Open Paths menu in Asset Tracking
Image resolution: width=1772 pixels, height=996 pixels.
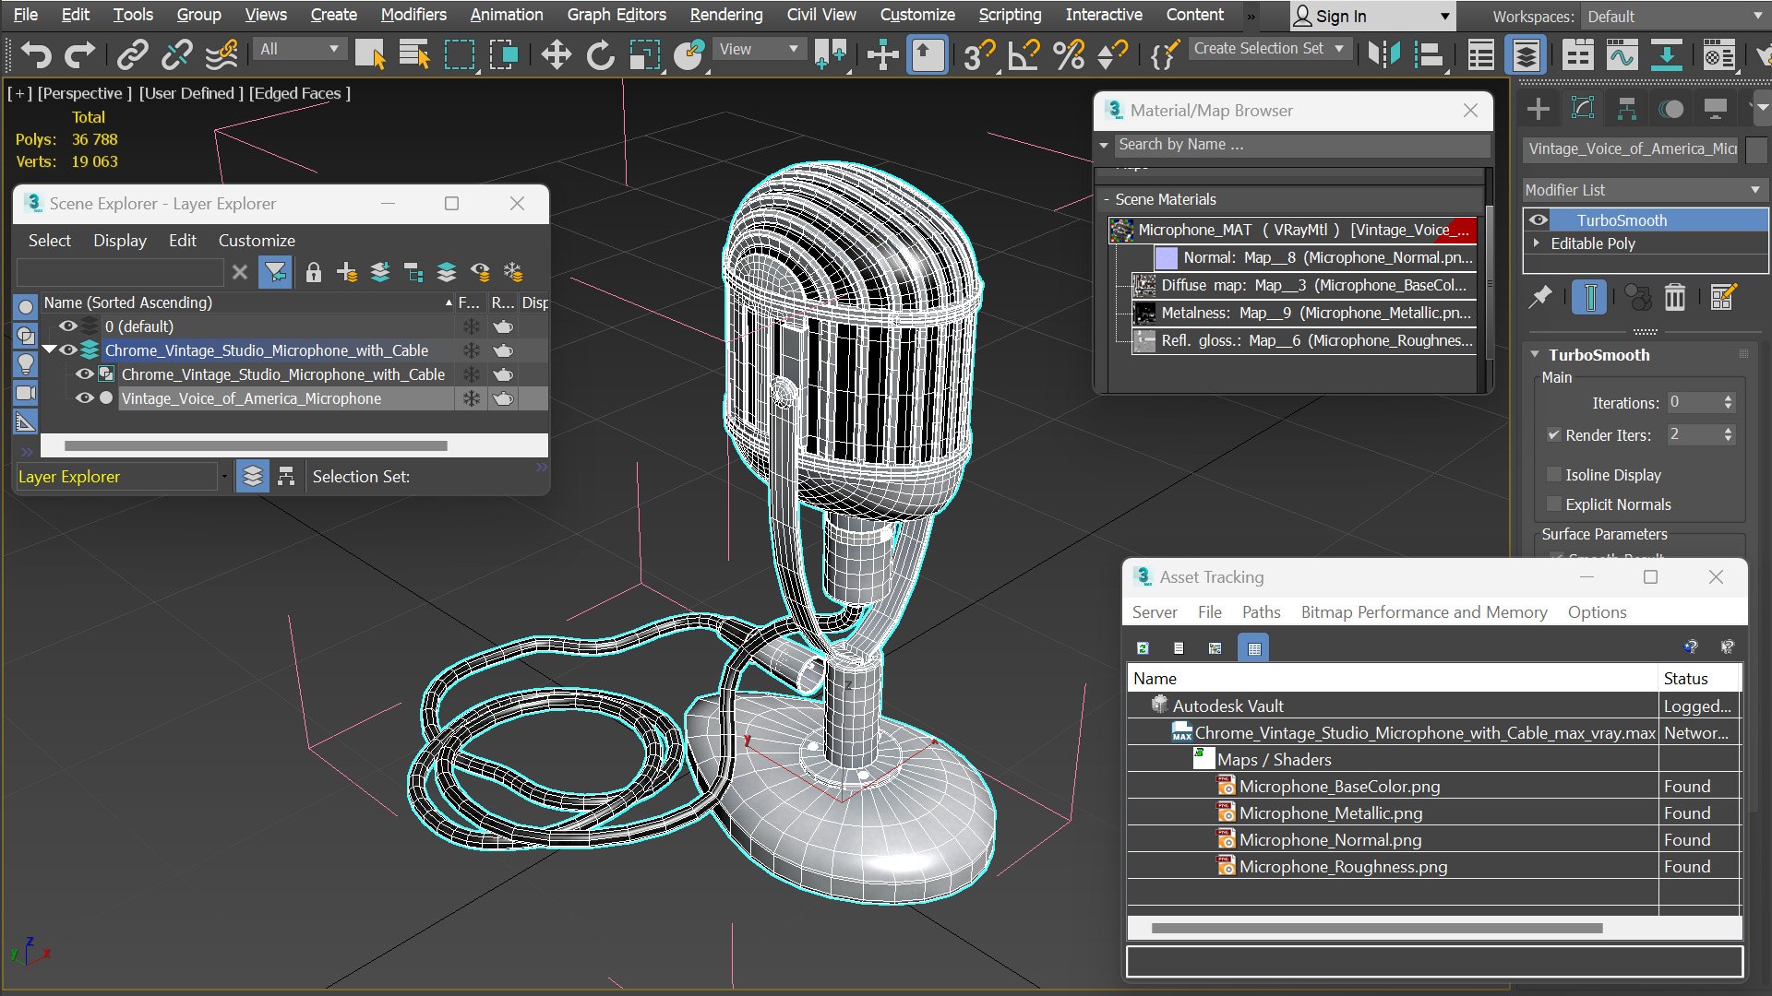pyautogui.click(x=1261, y=612)
